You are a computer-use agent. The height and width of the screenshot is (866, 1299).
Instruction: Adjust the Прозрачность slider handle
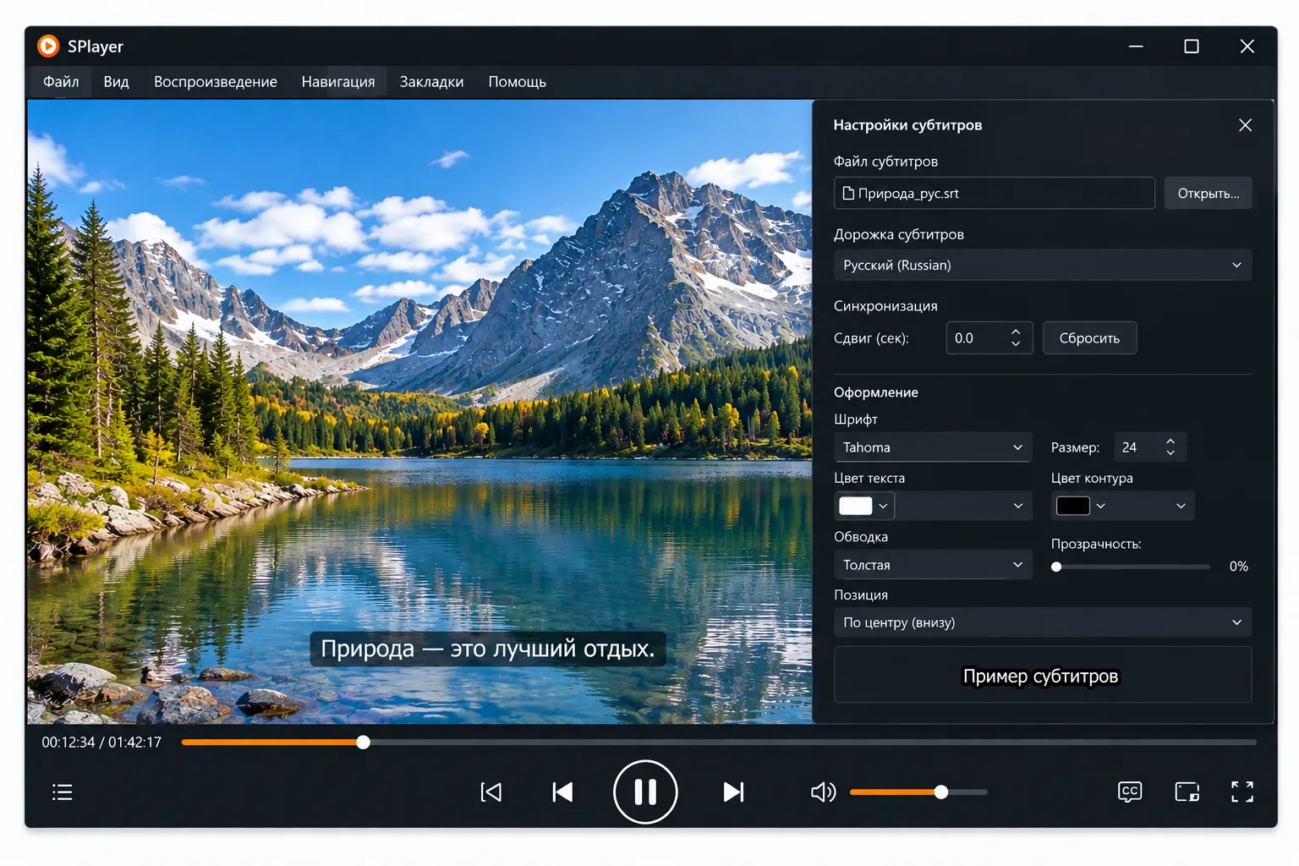click(1056, 567)
